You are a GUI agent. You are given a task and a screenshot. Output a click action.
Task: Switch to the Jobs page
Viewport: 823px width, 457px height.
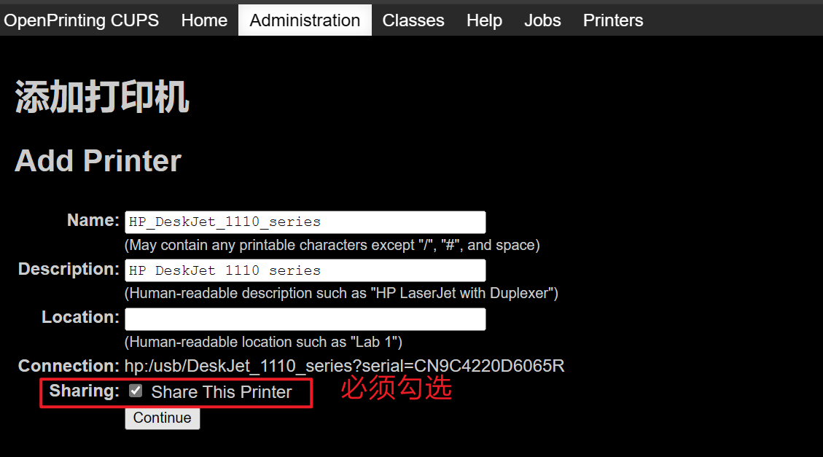click(542, 20)
